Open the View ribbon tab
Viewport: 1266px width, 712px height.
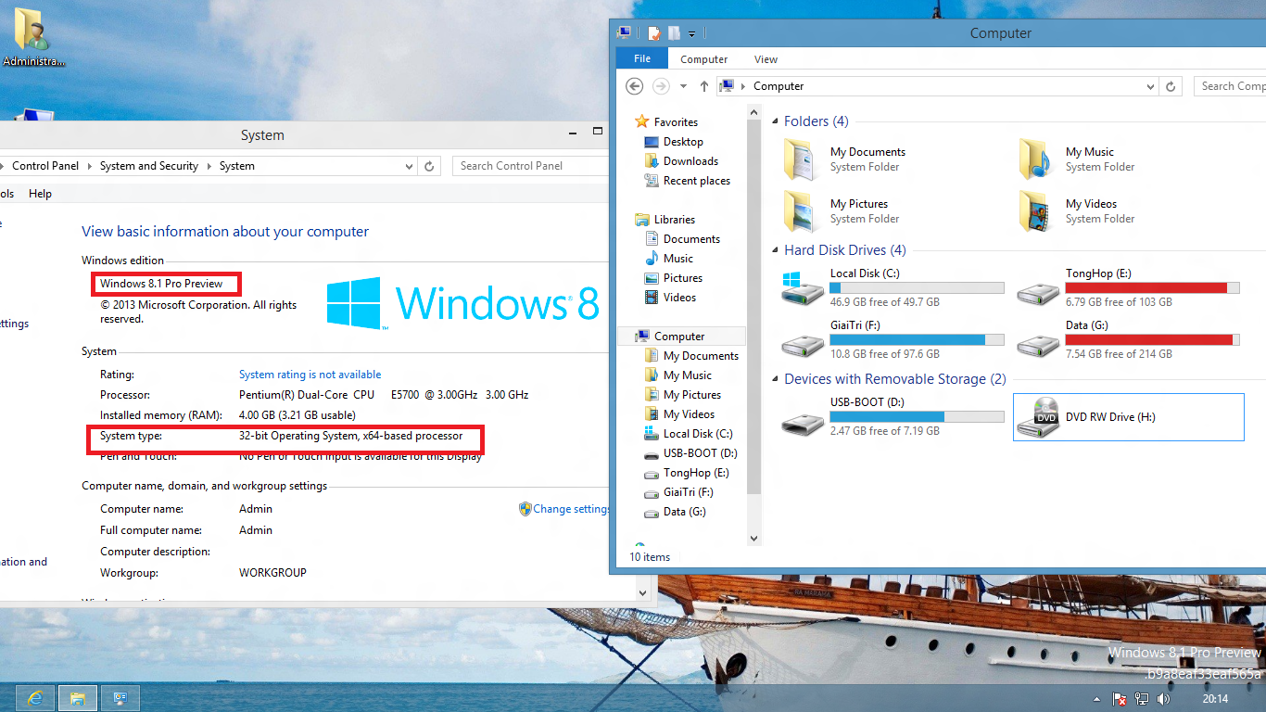[766, 59]
